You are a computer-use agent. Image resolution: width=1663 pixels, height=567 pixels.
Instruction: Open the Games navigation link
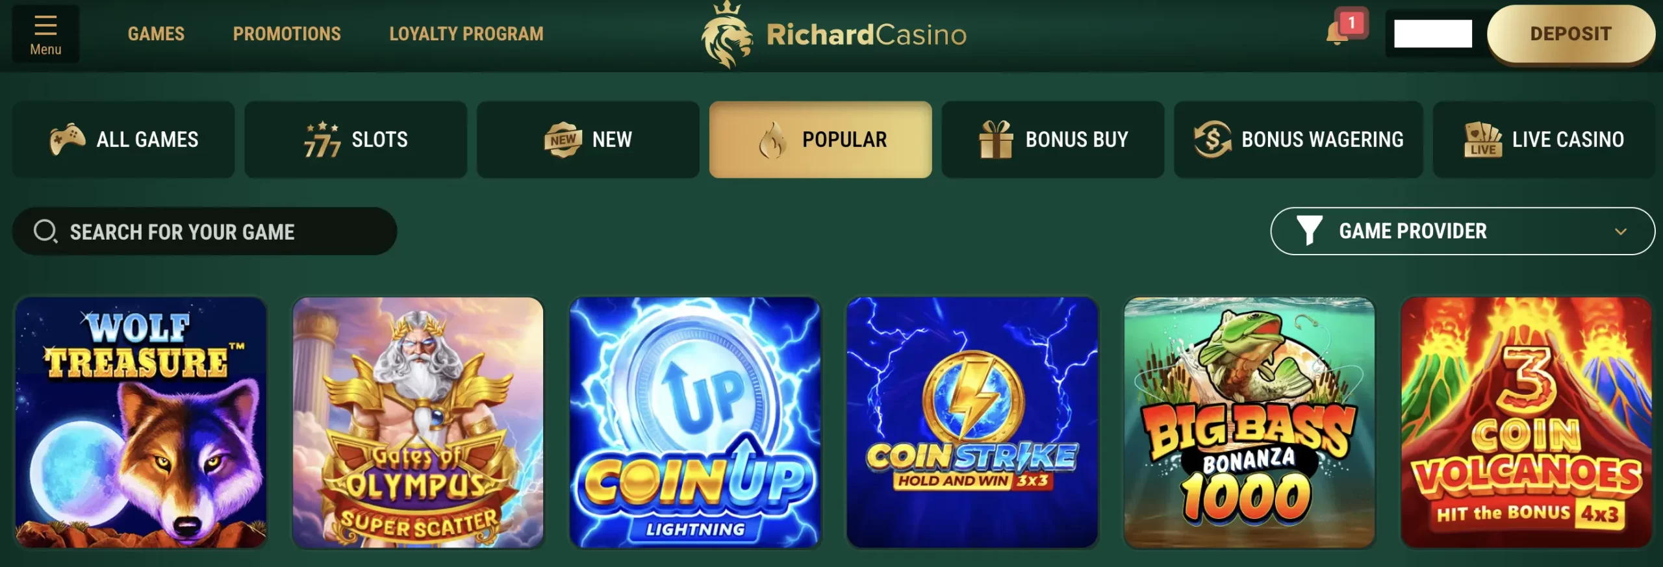[x=156, y=34]
